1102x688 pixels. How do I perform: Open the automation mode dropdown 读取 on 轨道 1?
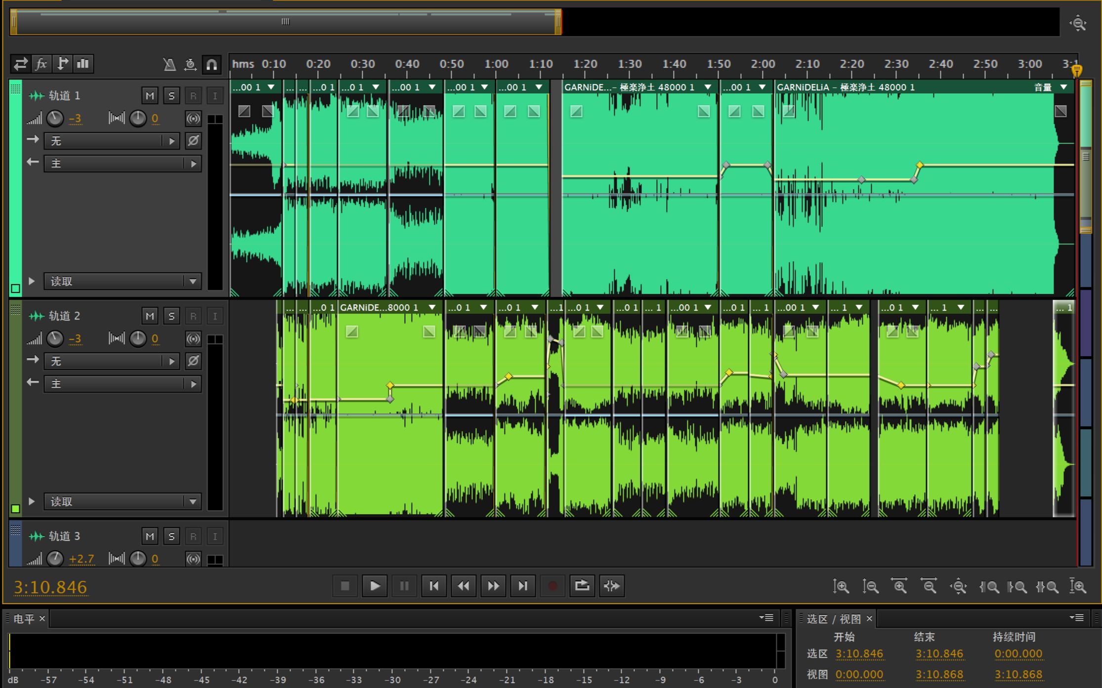point(123,282)
